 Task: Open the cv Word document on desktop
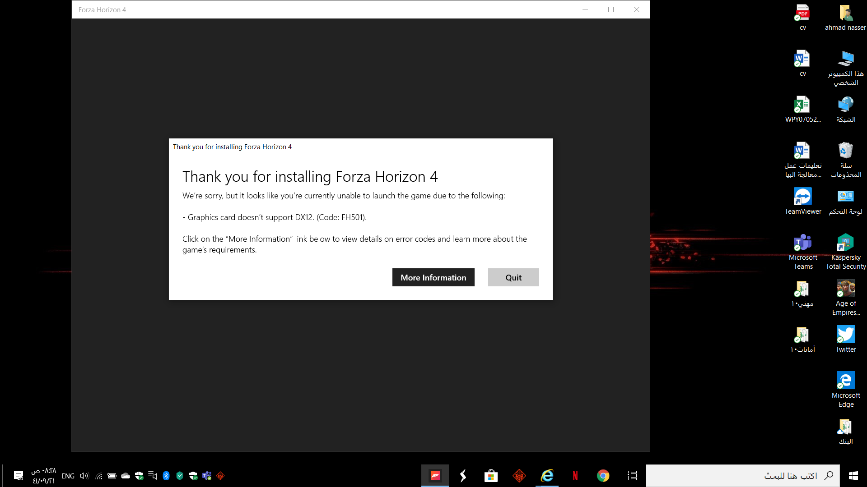(802, 63)
